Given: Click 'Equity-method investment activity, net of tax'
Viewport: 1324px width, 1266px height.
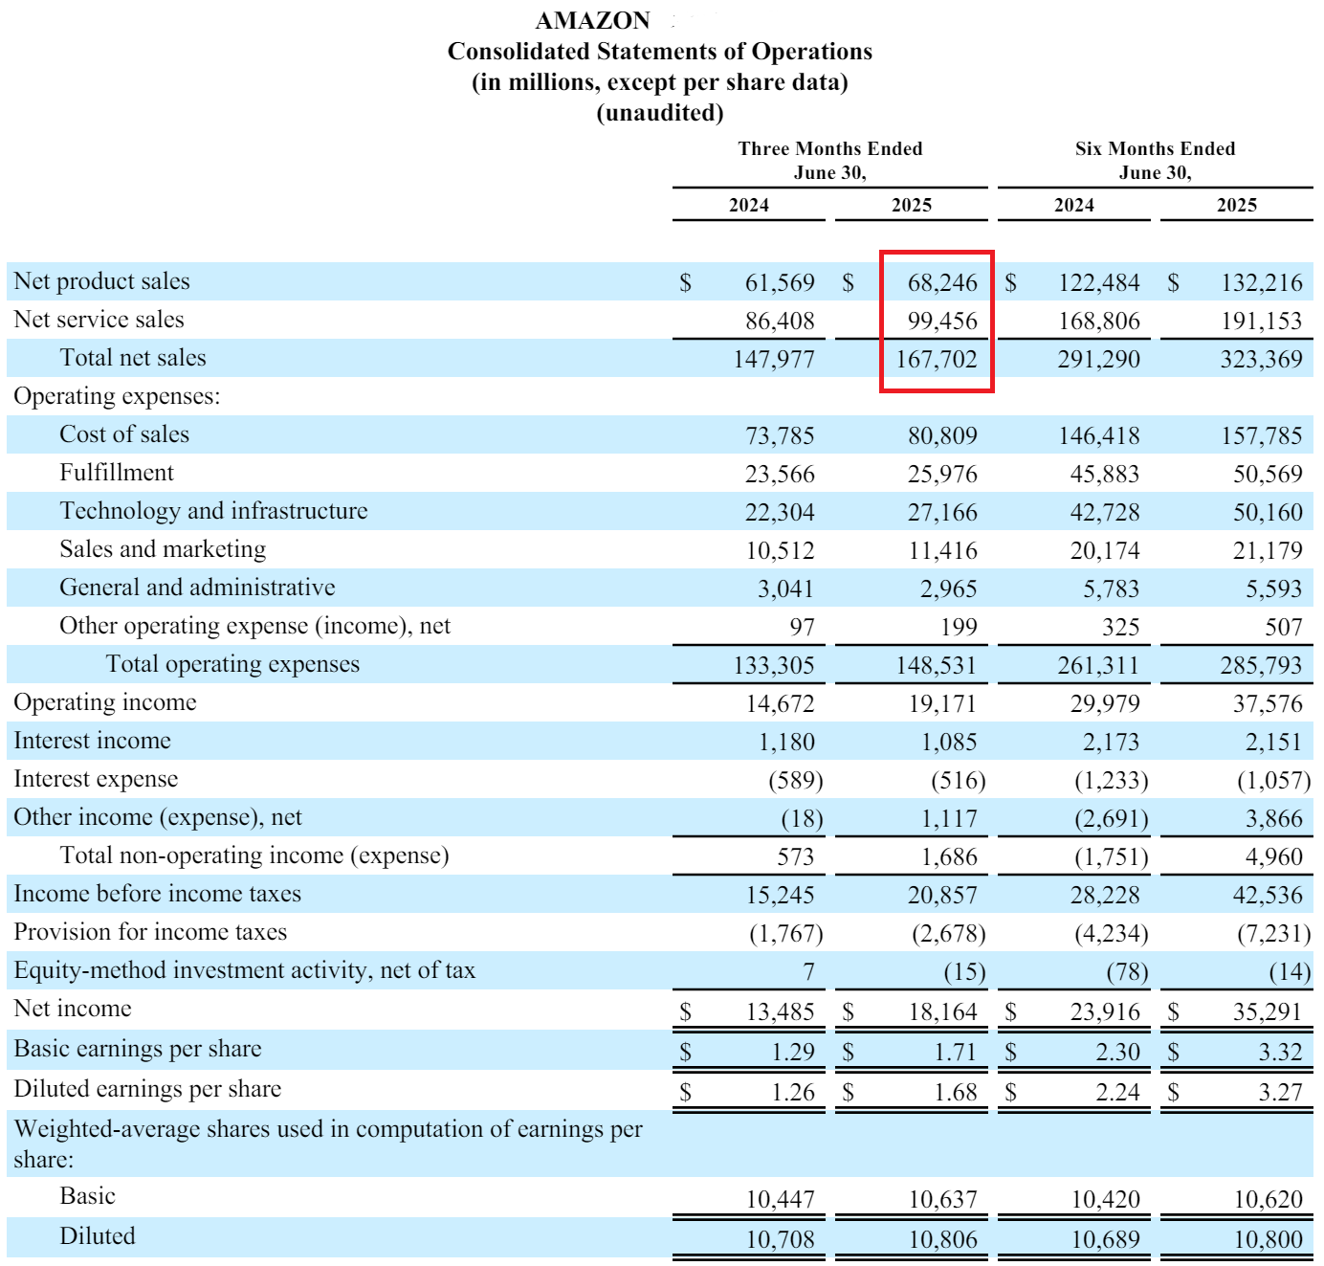Looking at the screenshot, I should click(244, 970).
